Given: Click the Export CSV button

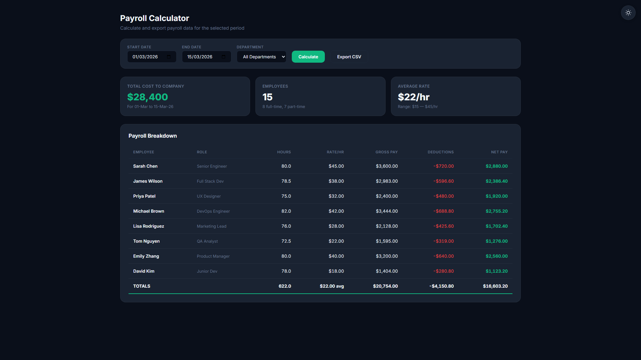Looking at the screenshot, I should tap(349, 57).
